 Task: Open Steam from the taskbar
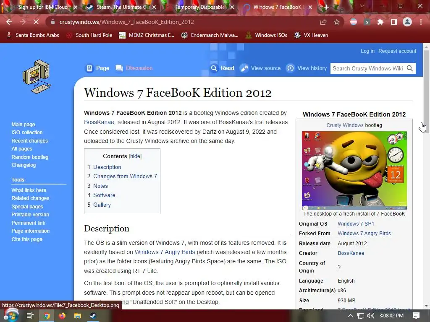(93, 316)
